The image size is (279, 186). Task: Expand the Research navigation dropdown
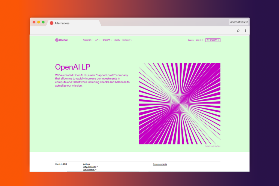tap(88, 40)
